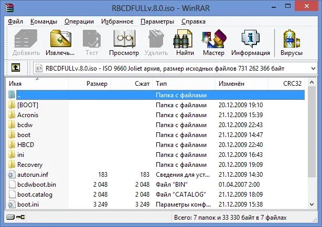This screenshot has height=227, width=322.
Task: Select the parent folder '..' icon
Action: coord(12,95)
